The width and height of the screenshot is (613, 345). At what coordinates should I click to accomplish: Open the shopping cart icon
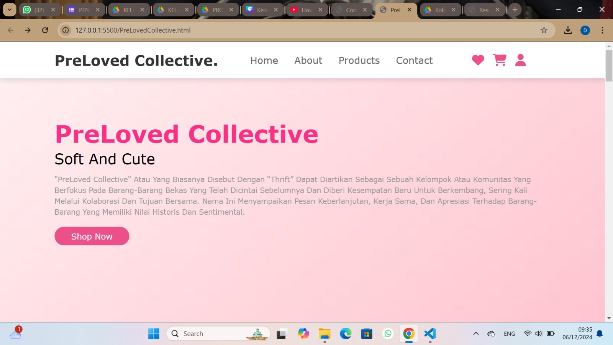tap(500, 60)
